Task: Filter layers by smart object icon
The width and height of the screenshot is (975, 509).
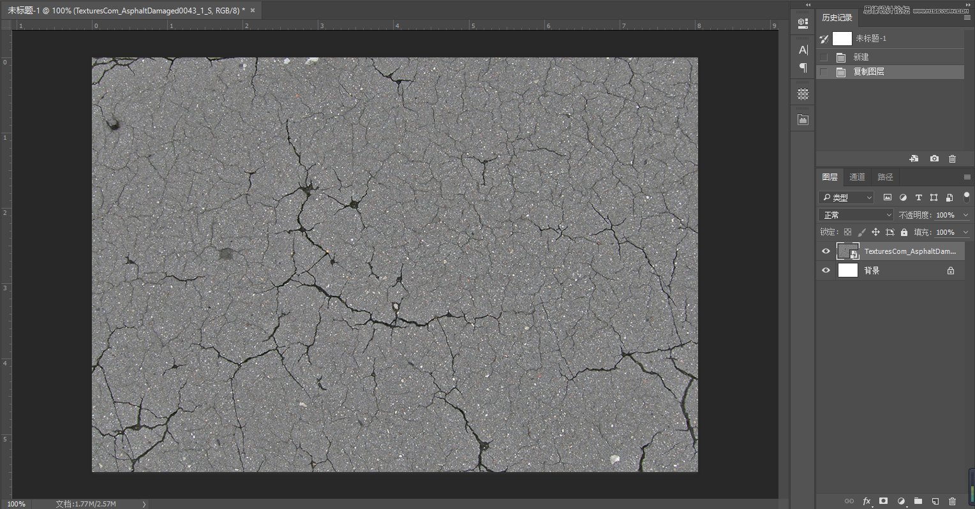Action: coord(949,198)
